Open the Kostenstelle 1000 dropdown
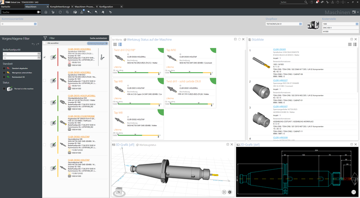 [x=357, y=23]
